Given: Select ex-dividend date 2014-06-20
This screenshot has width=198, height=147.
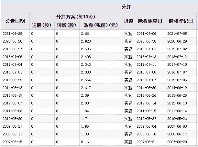Looking at the screenshot, I should click(x=146, y=88).
